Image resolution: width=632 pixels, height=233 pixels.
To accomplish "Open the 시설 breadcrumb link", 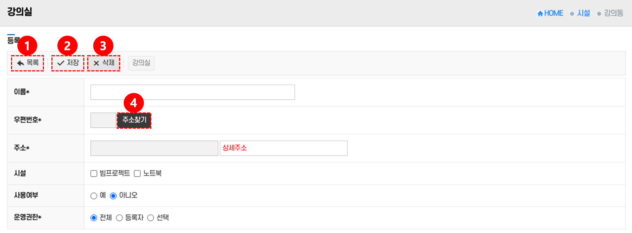I will tap(583, 13).
